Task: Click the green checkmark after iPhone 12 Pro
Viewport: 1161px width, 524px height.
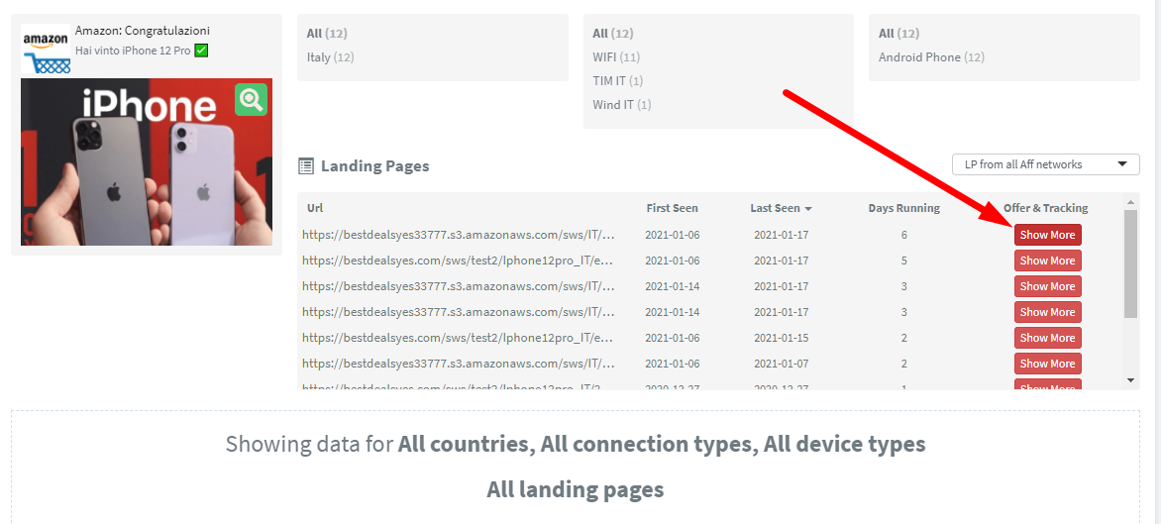Action: click(201, 52)
